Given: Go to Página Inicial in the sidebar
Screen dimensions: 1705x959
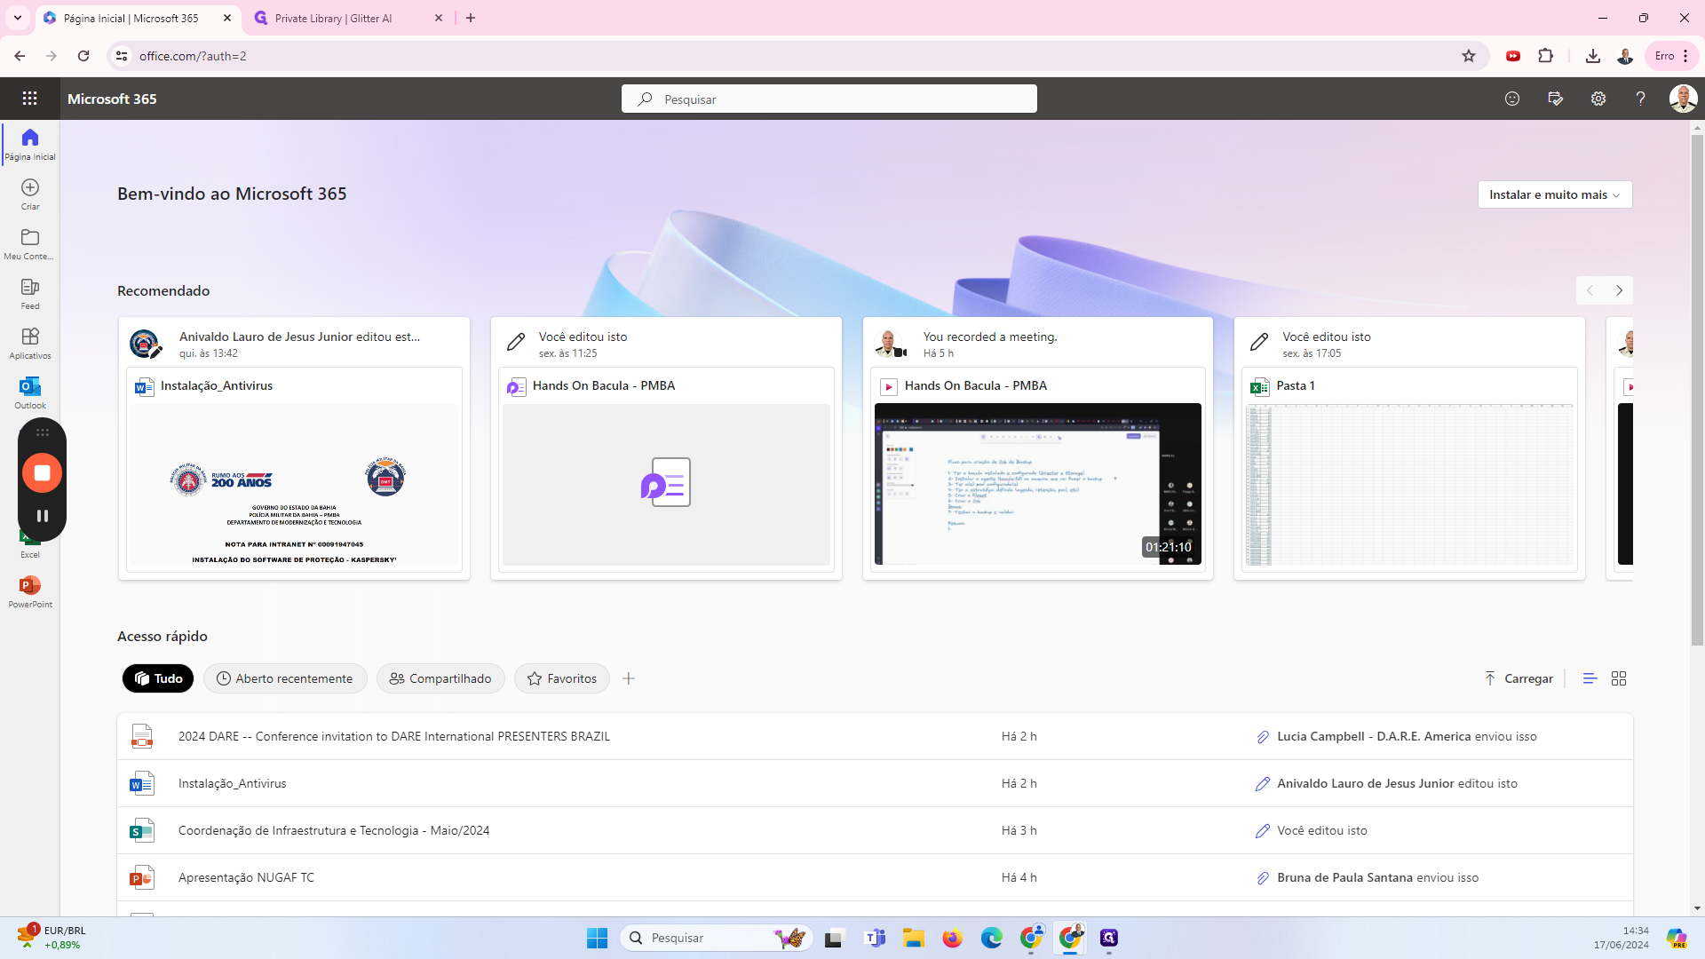Looking at the screenshot, I should [30, 144].
